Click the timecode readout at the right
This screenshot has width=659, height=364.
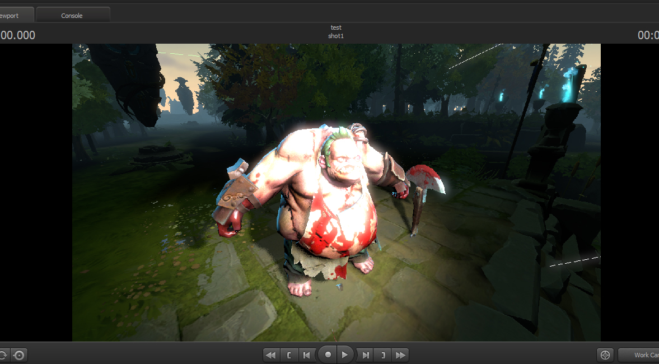648,35
